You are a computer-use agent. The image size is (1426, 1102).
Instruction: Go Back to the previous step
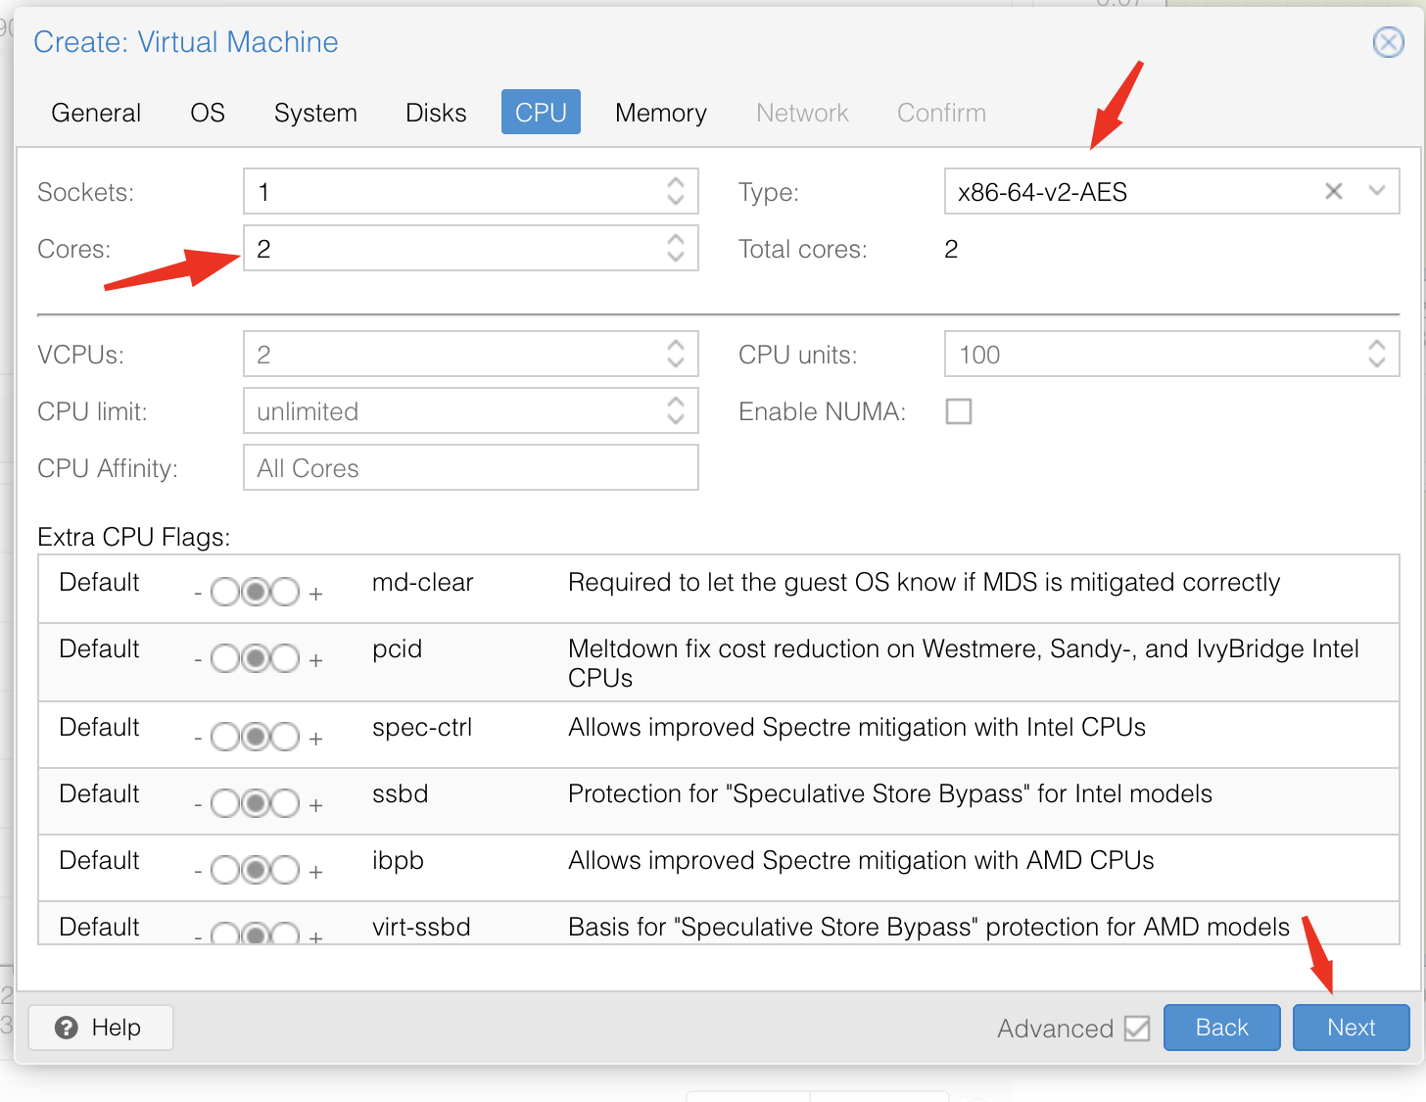coord(1221,1028)
